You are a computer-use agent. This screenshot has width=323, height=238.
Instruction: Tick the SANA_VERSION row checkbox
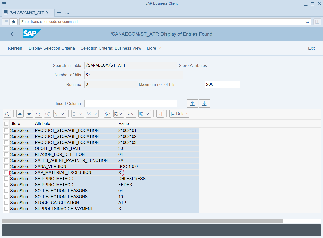pos(6,166)
